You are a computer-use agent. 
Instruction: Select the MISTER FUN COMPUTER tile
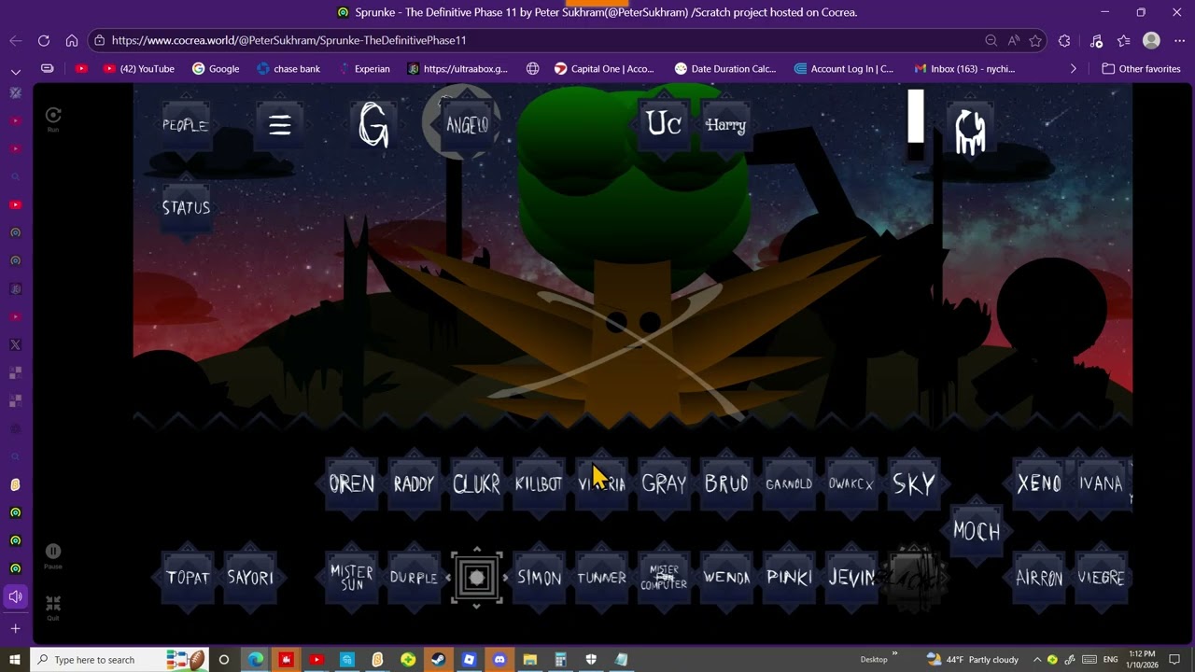click(x=664, y=578)
